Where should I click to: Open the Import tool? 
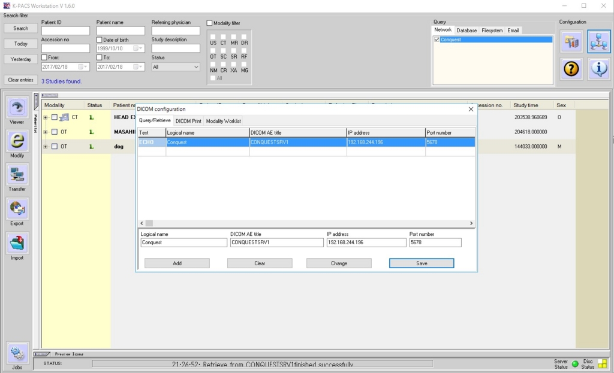click(17, 243)
